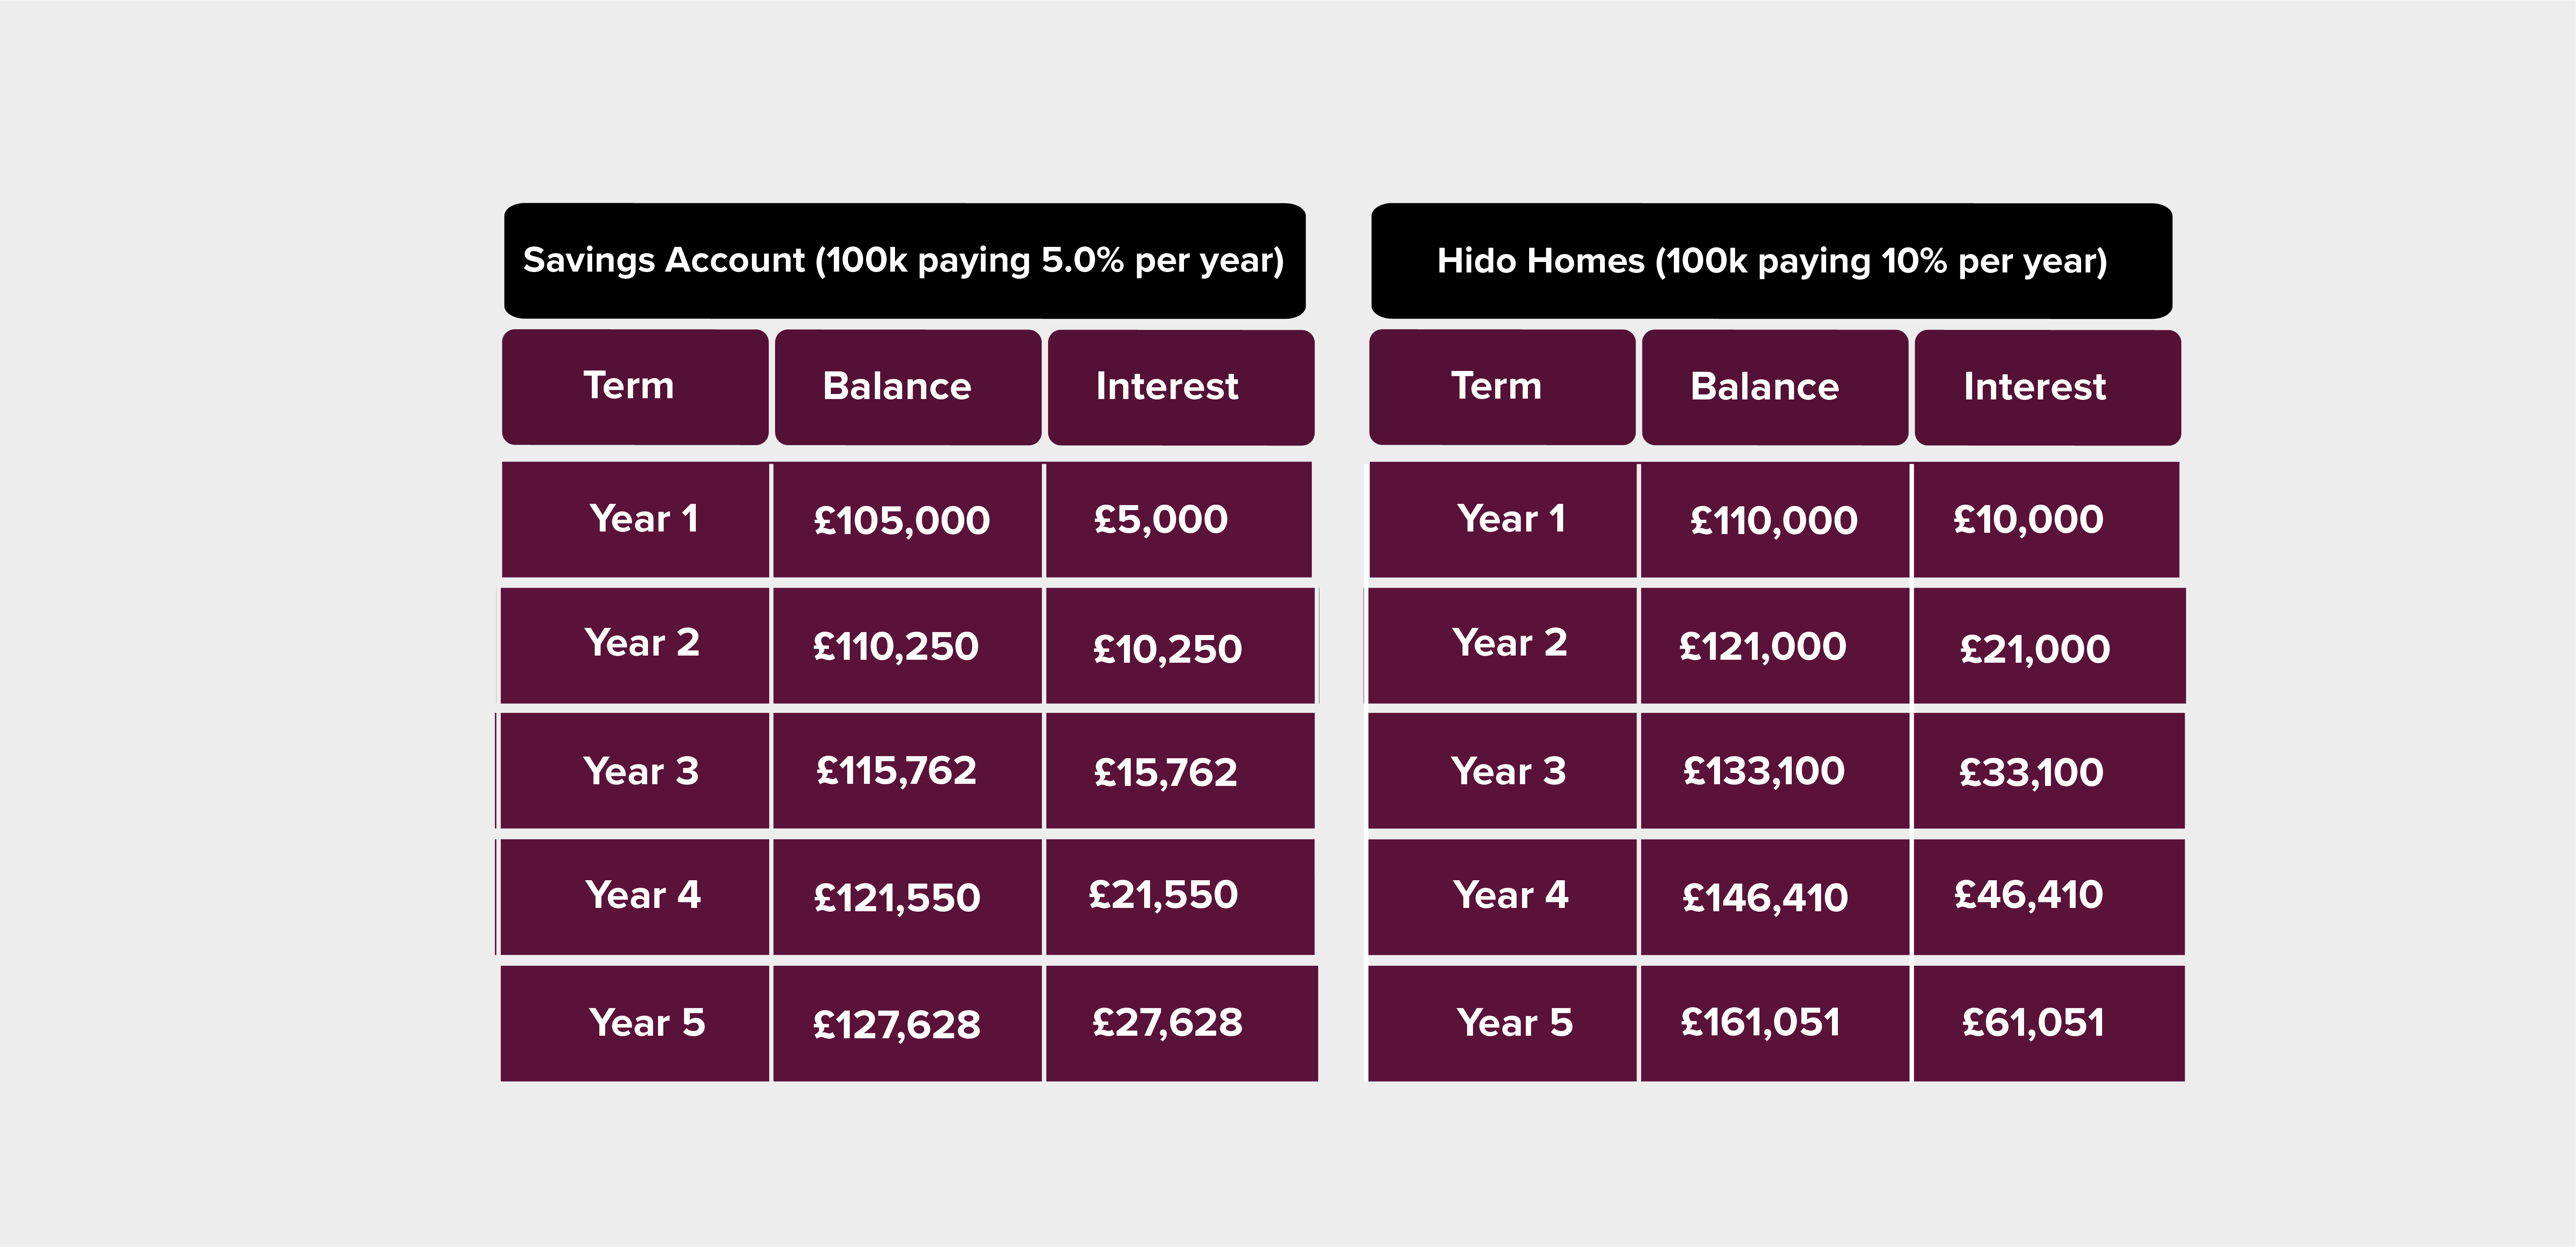Click the £15,762 interest cell
This screenshot has width=2576, height=1247.
point(1180,770)
